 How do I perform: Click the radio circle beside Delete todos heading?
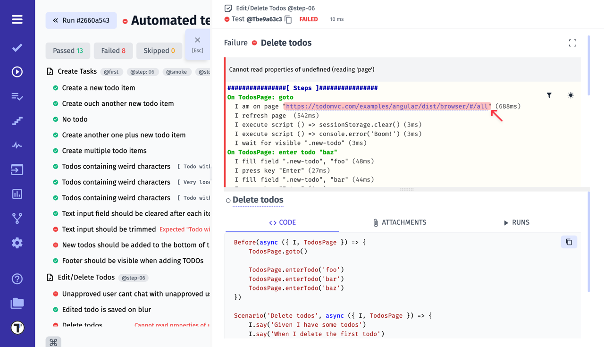click(228, 200)
